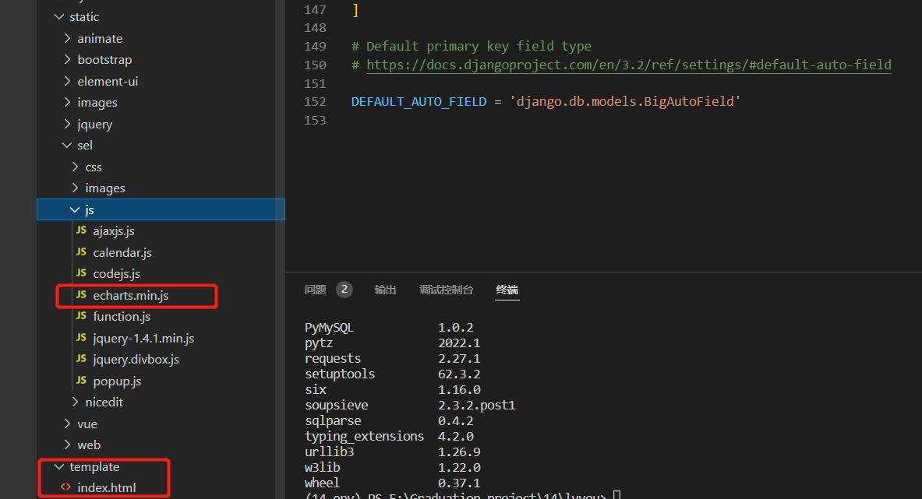922x499 pixels.
Task: Click the function.js JS icon
Action: click(81, 316)
